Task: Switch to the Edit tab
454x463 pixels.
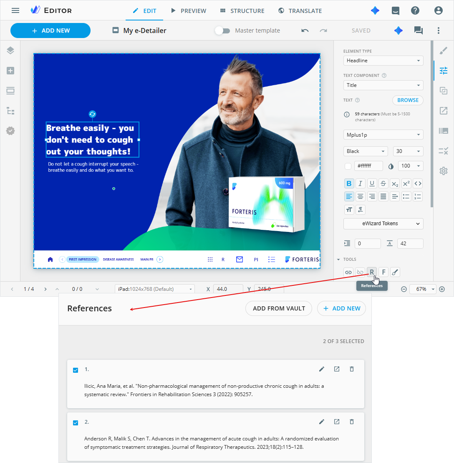Action: click(x=144, y=11)
